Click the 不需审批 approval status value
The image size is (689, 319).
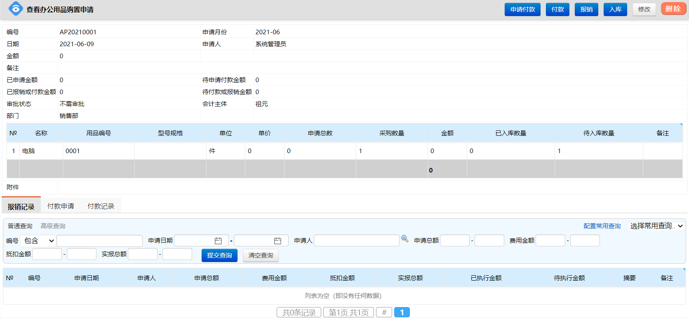[72, 104]
